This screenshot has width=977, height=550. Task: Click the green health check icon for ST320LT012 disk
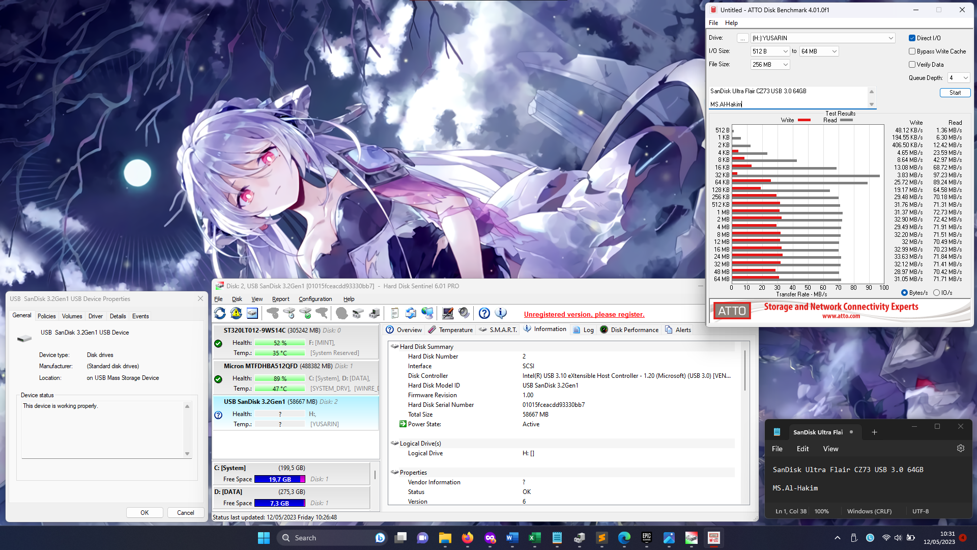tap(218, 344)
